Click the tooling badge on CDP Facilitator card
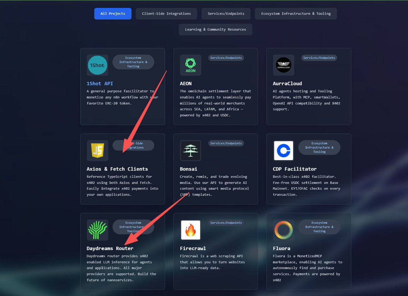The image size is (408, 296). (319, 147)
